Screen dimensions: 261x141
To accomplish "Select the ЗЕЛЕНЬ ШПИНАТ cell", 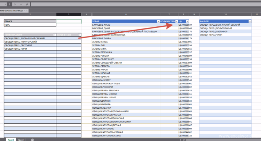I will pyautogui.click(x=126, y=73).
